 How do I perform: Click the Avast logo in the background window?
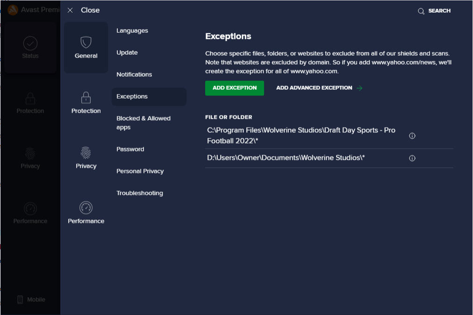13,10
